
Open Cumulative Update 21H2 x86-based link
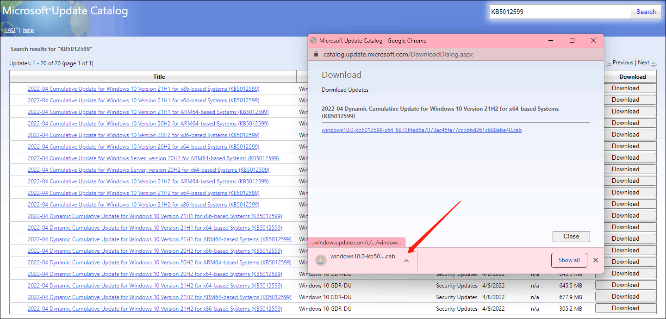(x=143, y=205)
